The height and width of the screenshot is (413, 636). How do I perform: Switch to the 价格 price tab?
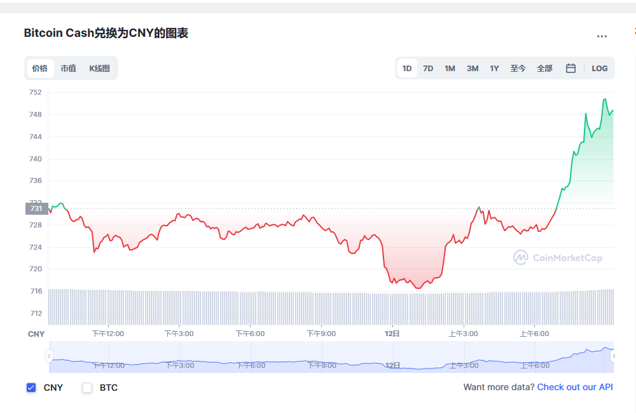point(40,68)
